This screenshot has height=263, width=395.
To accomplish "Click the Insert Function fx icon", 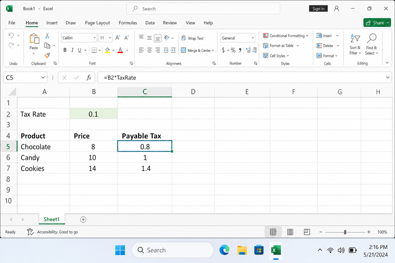I will coord(89,78).
